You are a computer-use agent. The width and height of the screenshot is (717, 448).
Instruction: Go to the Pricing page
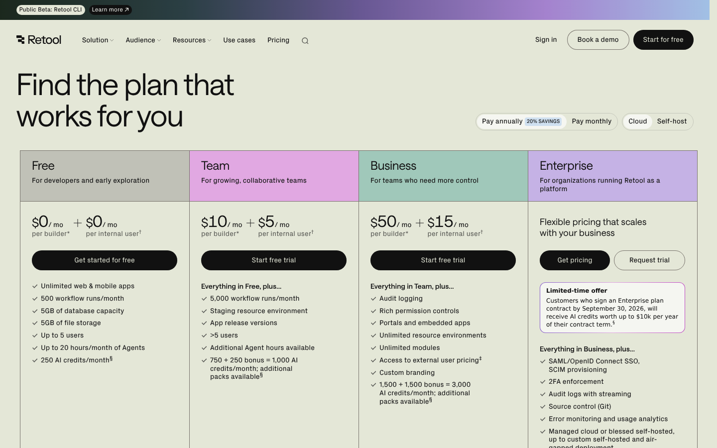pyautogui.click(x=278, y=40)
